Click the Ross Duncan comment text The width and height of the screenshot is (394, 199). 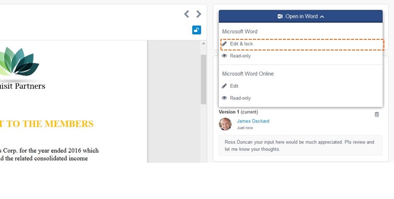(300, 145)
